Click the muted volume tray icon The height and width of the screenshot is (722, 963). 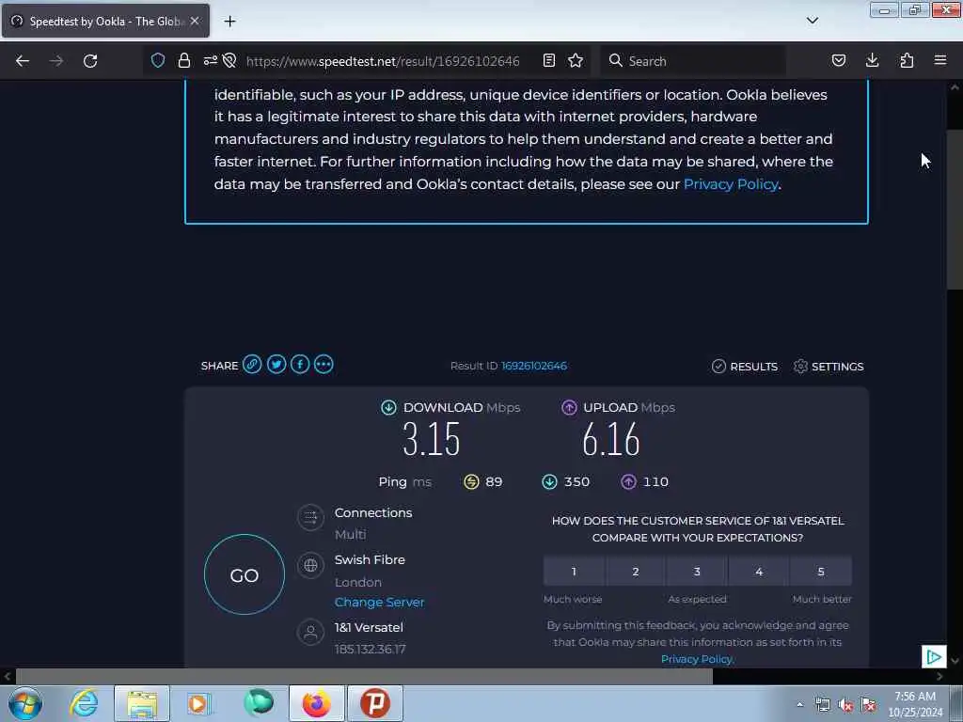click(x=845, y=705)
